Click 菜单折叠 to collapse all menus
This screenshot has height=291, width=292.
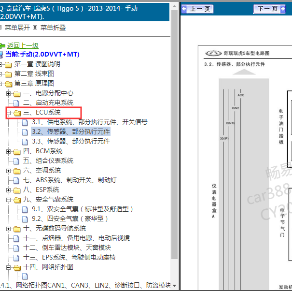[53, 28]
